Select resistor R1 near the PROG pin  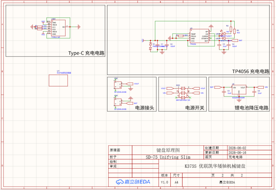tap(181, 36)
